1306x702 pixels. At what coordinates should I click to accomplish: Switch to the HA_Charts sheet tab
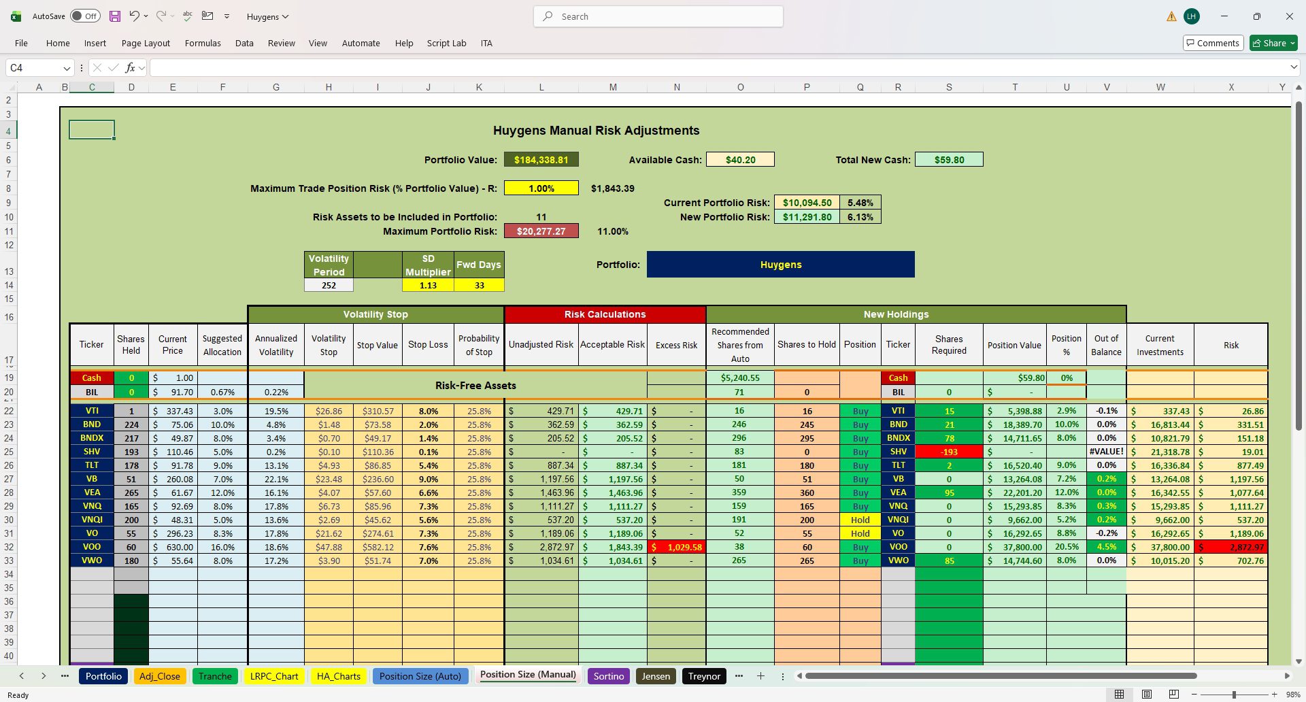[339, 676]
